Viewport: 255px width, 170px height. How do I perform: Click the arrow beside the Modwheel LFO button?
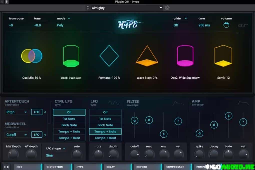point(45,135)
